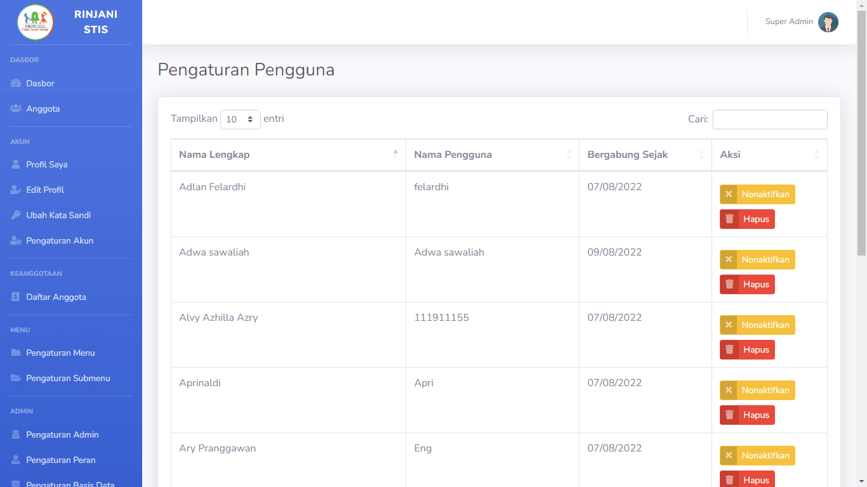
Task: Click the Anggota group icon
Action: click(x=16, y=109)
